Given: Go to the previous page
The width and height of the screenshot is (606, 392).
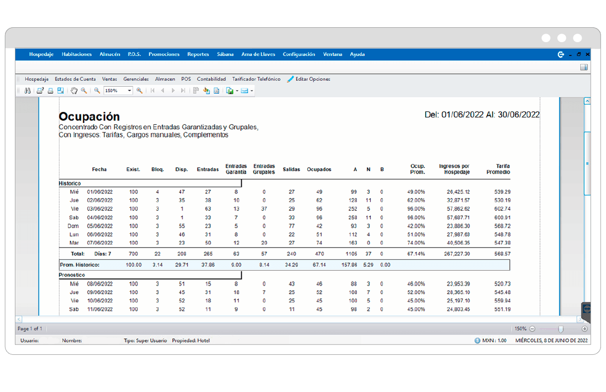Looking at the screenshot, I should (163, 91).
